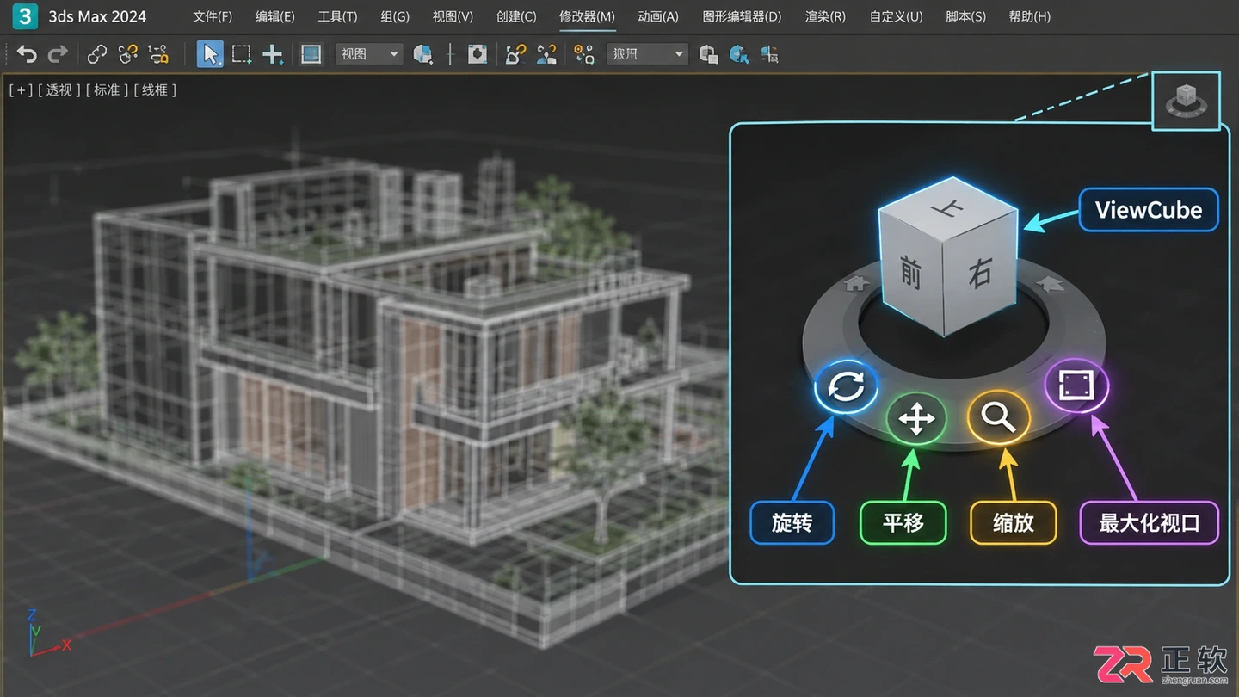Click the yellow magnifier zoom icon on the ring
The image size is (1239, 697).
pyautogui.click(x=998, y=417)
